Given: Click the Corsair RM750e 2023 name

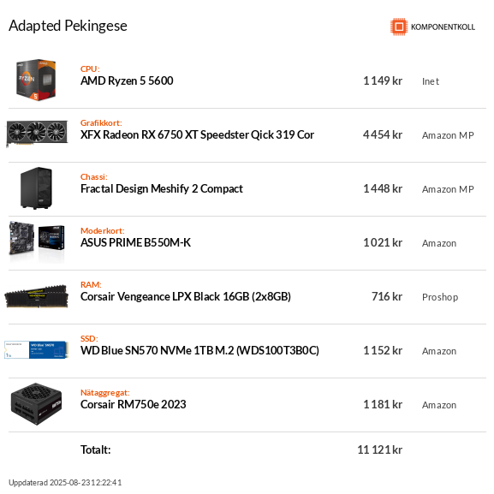Looking at the screenshot, I should click(x=133, y=404).
